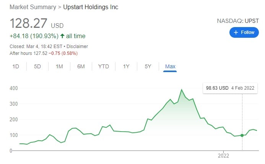Switch to the 1D time range tab
Image resolution: width=265 pixels, height=164 pixels.
(x=16, y=66)
